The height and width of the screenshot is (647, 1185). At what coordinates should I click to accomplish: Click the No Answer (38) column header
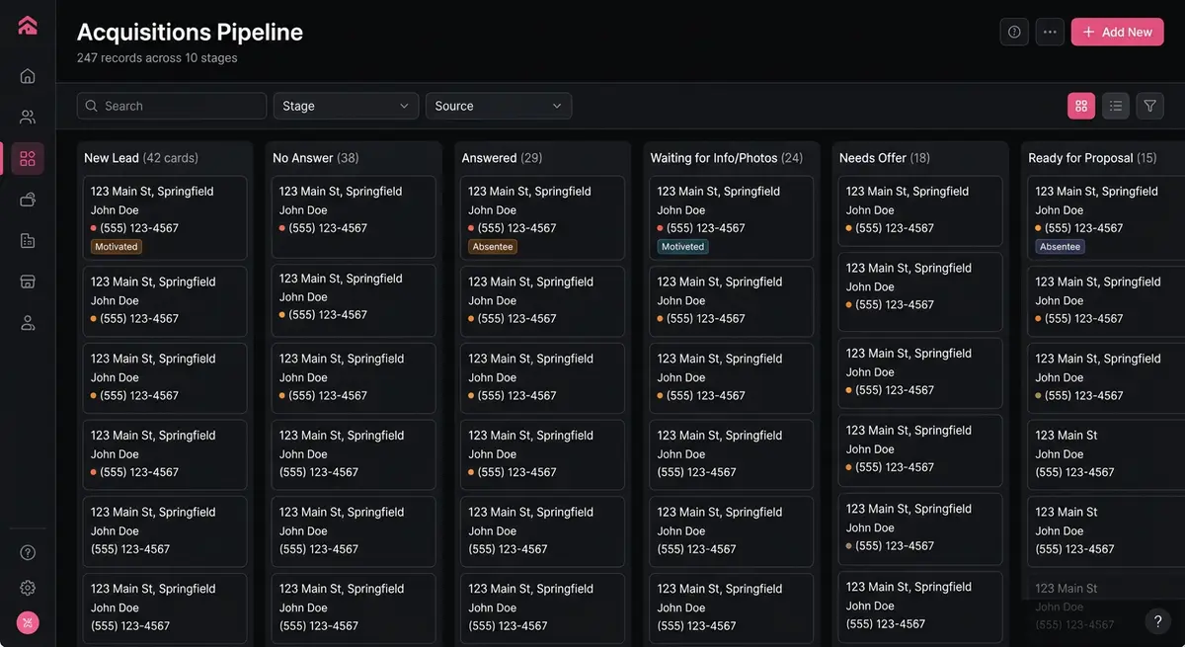(316, 158)
